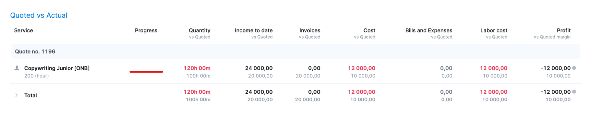The width and height of the screenshot is (591, 117).
Task: Click the 120h 00m quantity in Copywriting row
Action: 197,68
